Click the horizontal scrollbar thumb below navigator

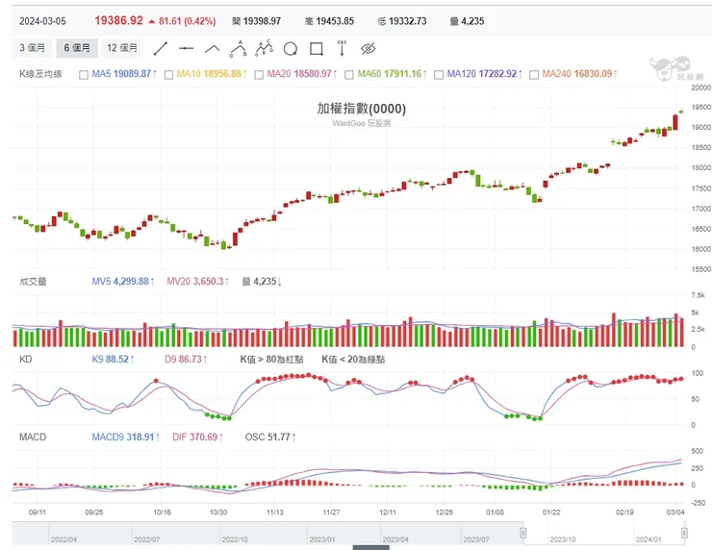pos(371,548)
